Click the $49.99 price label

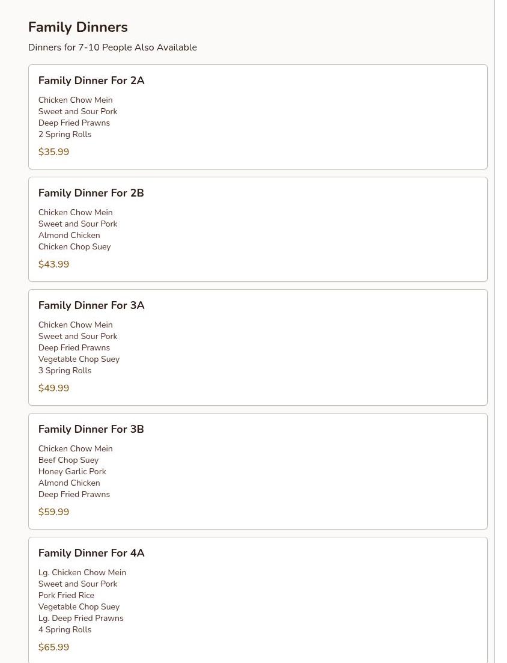(x=53, y=388)
